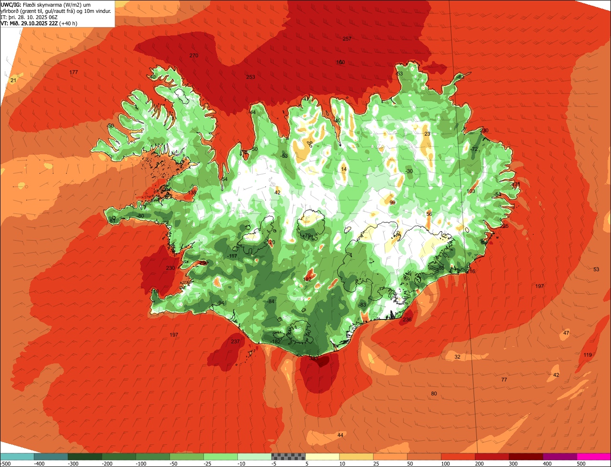Viewport: 611px width, 467px height.
Task: Click the darkest green -300 to -200 legend swatch
Action: pyautogui.click(x=84, y=456)
